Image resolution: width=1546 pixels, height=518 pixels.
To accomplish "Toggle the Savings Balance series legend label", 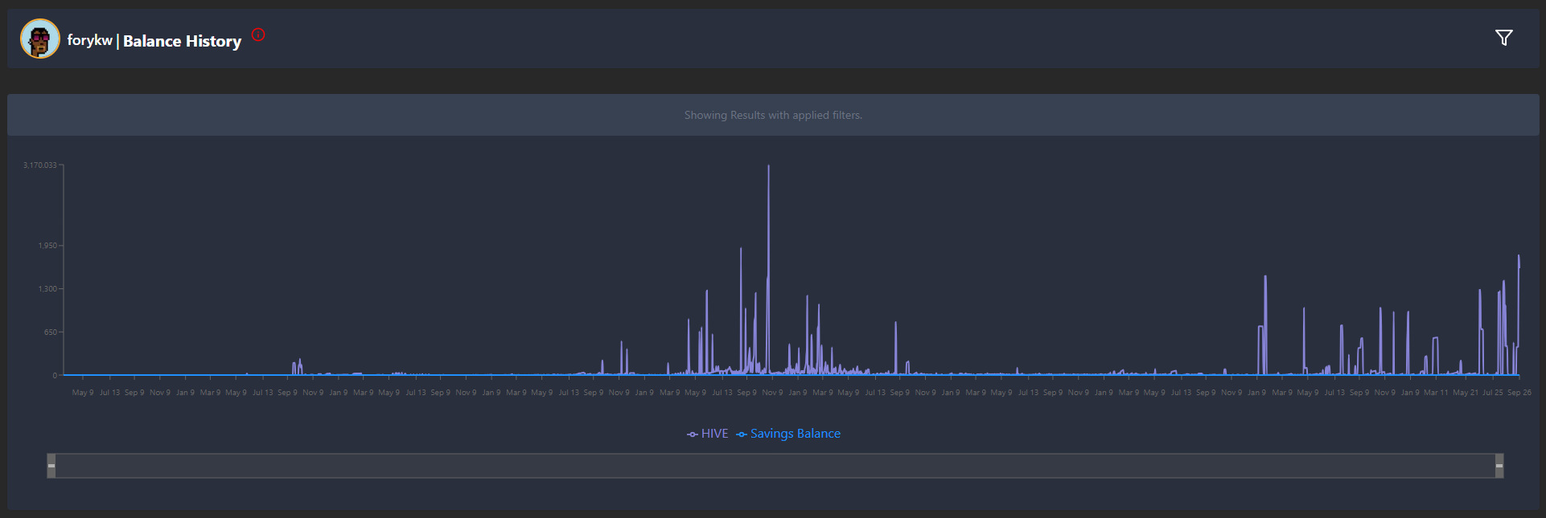I will (x=795, y=434).
